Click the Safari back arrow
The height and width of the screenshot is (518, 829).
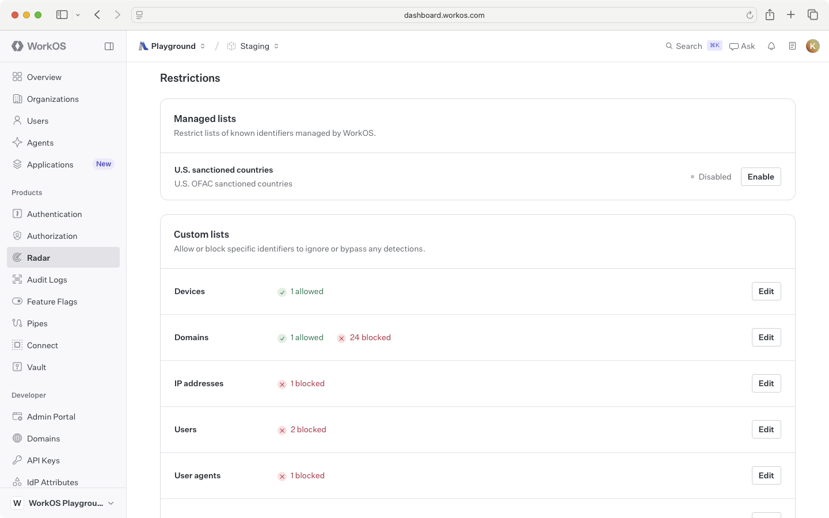pyautogui.click(x=97, y=15)
